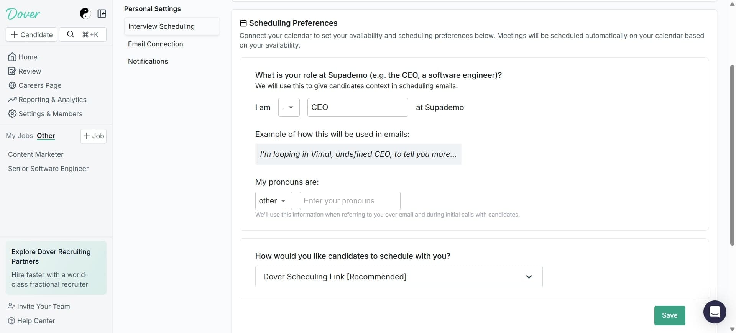The width and height of the screenshot is (736, 333).
Task: Open Settings & Members gear icon
Action: [x=12, y=113]
